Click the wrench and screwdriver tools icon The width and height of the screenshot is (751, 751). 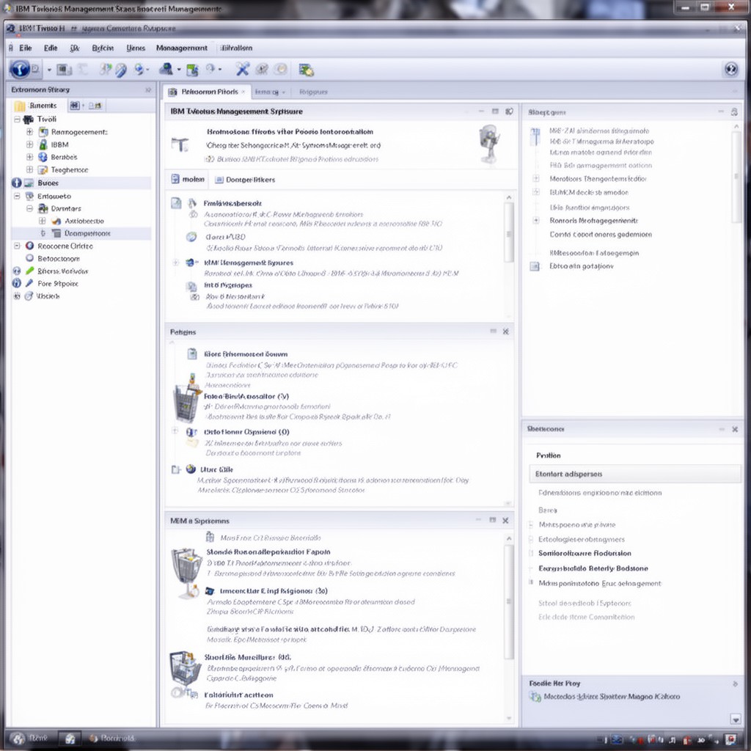click(x=242, y=70)
